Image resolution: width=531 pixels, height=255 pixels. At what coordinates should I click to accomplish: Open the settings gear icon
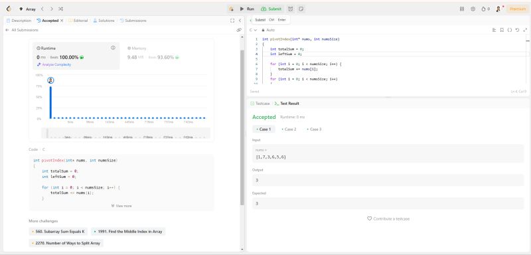[x=473, y=9]
